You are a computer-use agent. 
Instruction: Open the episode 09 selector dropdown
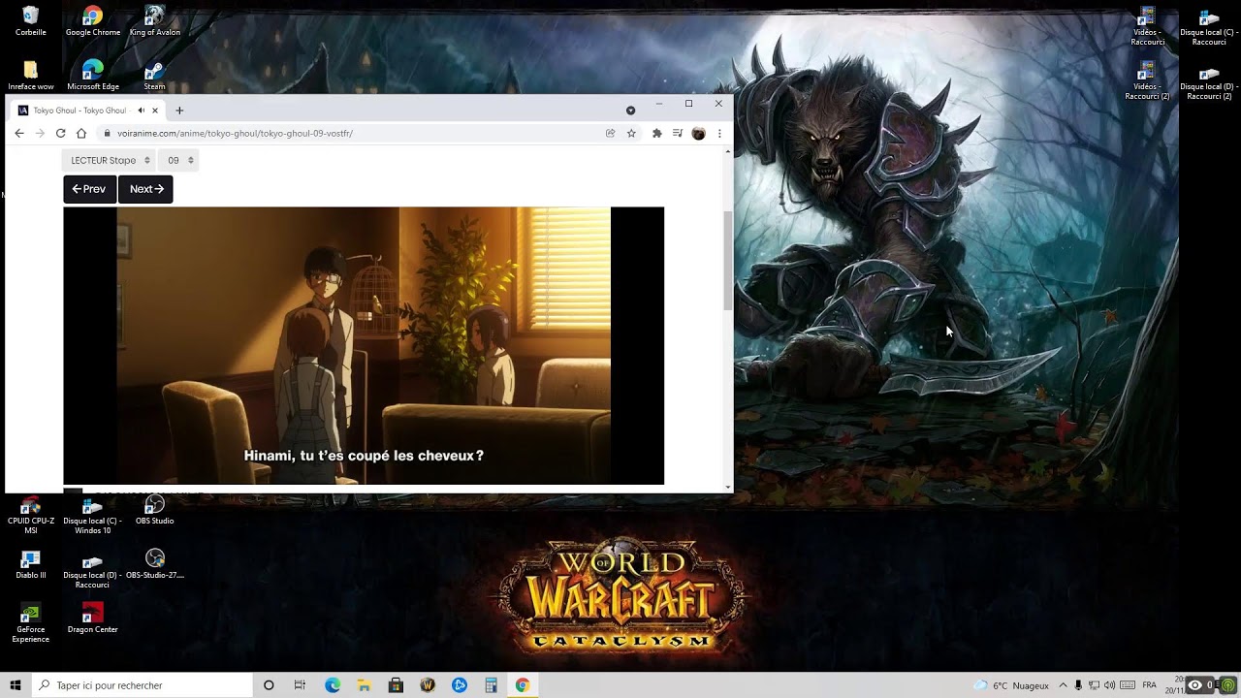pos(179,160)
